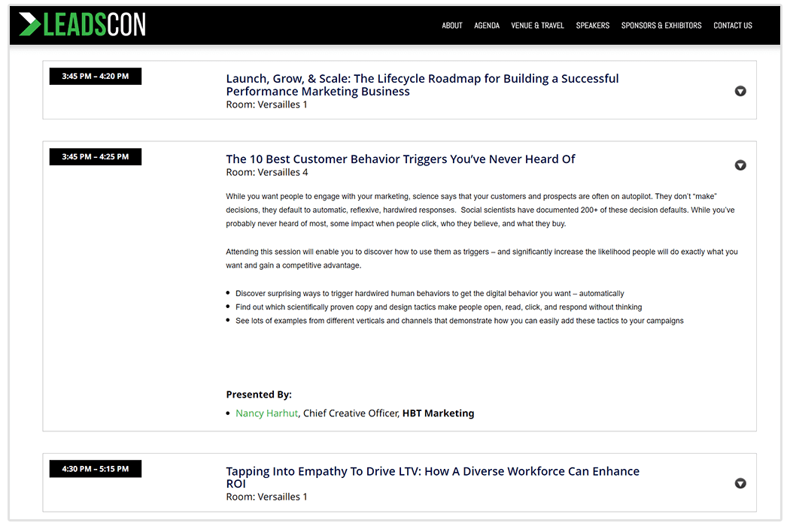
Task: Collapse the 10 Best Customer Behavior Triggers session
Action: pyautogui.click(x=740, y=165)
